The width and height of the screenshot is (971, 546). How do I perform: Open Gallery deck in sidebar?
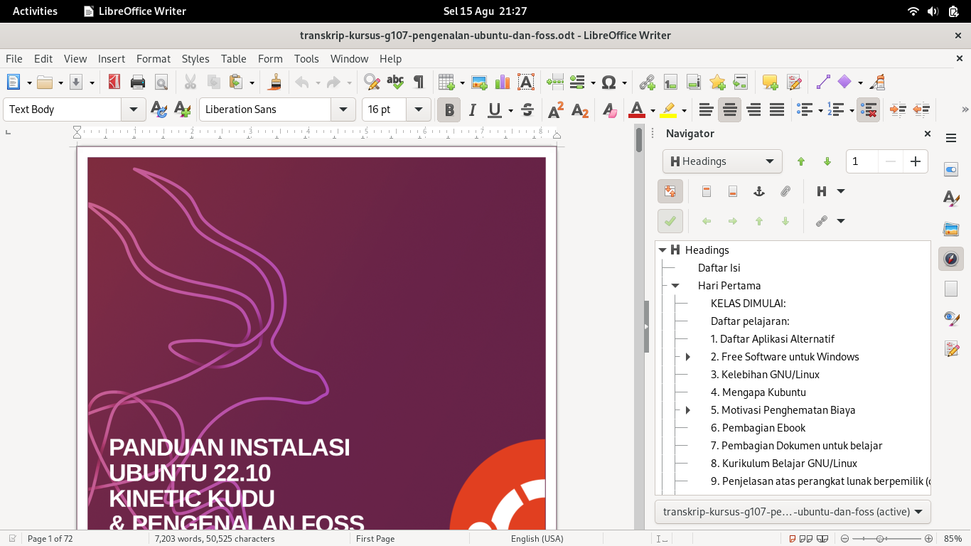(951, 229)
